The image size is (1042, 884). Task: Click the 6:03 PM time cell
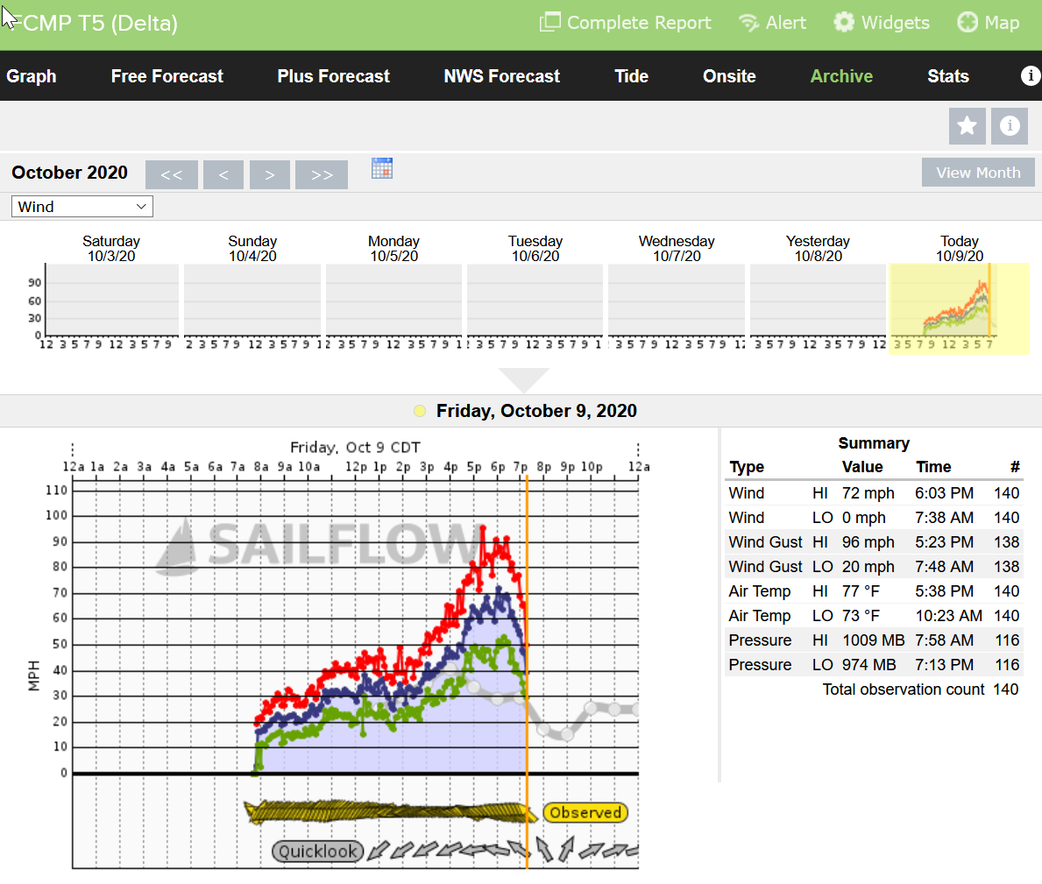pyautogui.click(x=945, y=493)
